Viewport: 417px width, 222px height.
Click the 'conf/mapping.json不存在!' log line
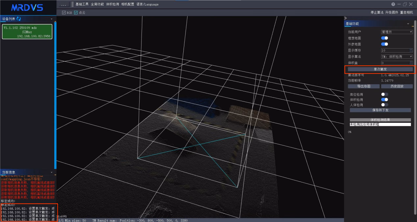click(x=21, y=179)
